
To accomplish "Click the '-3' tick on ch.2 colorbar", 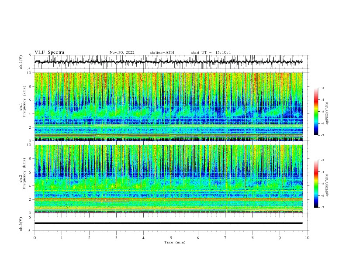I will 322,160.
